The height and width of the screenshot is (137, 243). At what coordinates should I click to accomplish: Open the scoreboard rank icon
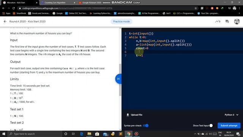pos(218,21)
